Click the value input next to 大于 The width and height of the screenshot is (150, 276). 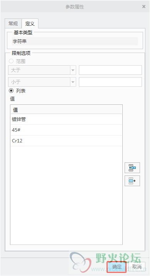tap(110, 70)
